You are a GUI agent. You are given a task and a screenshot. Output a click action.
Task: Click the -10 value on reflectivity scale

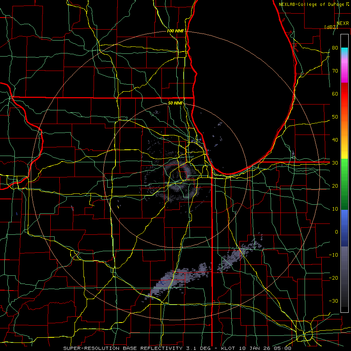[x=333, y=255]
